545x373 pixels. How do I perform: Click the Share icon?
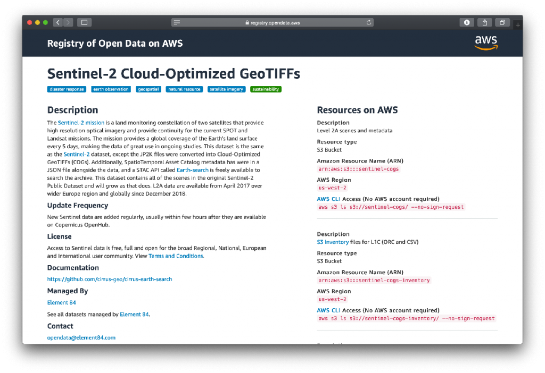[484, 22]
